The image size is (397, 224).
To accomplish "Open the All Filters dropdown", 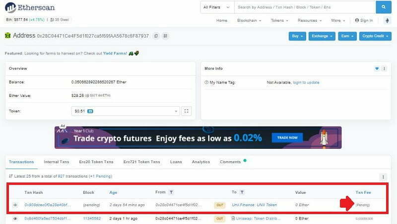I will tap(217, 7).
